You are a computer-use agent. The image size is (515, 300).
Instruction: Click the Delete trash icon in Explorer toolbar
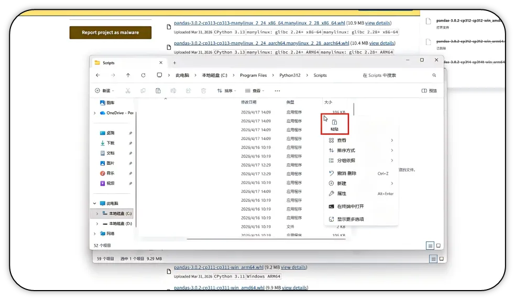click(x=204, y=91)
